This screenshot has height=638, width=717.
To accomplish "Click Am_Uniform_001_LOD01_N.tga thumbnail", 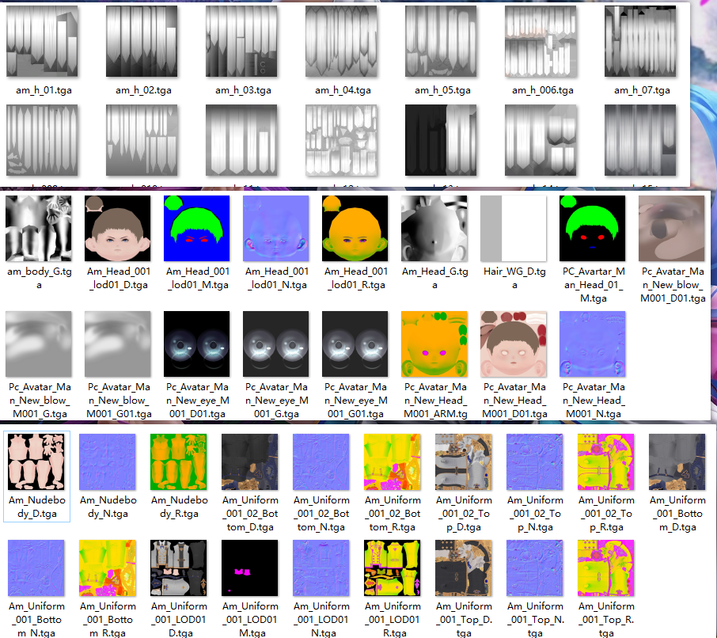I will click(x=321, y=568).
